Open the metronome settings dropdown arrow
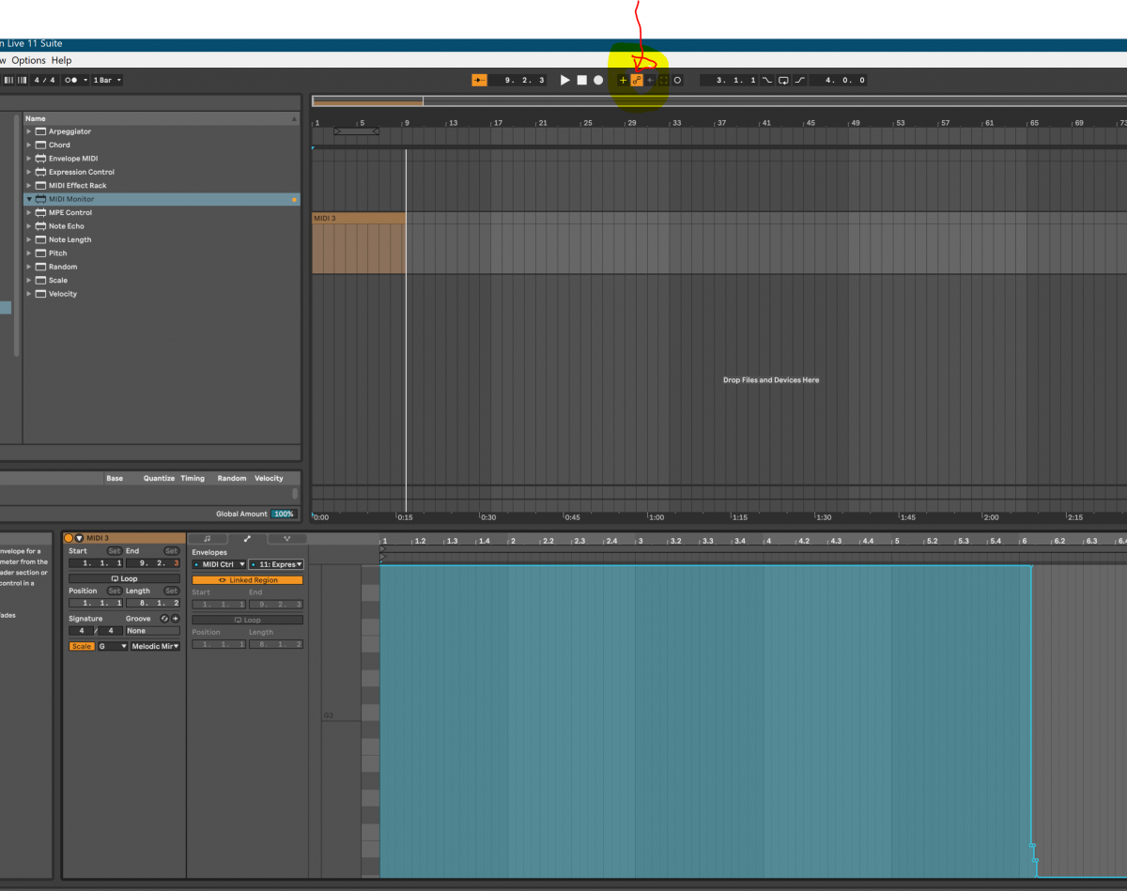The height and width of the screenshot is (891, 1127). tap(85, 80)
